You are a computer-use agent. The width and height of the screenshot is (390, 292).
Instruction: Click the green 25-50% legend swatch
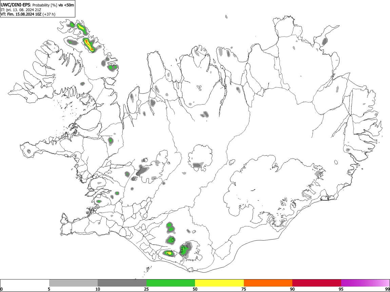click(x=171, y=283)
